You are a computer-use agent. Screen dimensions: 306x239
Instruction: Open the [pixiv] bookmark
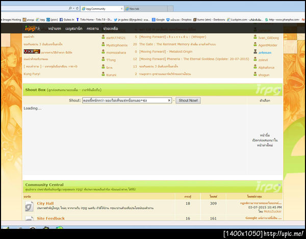[x=52, y=20]
